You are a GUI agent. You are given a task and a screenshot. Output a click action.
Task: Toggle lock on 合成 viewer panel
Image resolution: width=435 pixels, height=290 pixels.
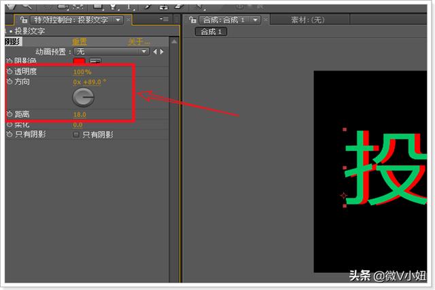pyautogui.click(x=192, y=20)
